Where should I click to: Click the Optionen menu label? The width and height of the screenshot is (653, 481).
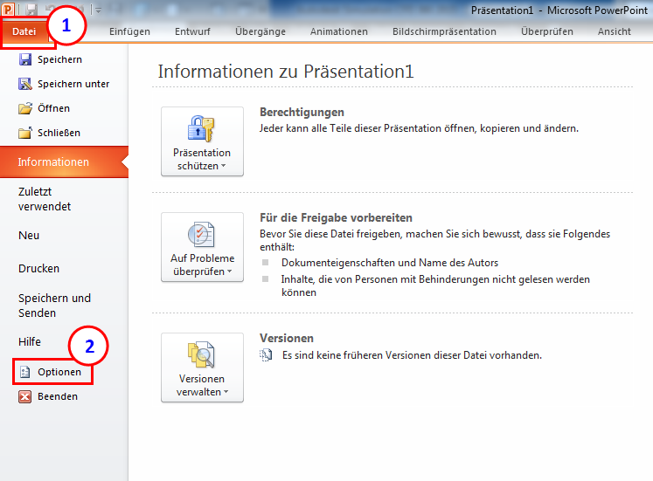[59, 372]
